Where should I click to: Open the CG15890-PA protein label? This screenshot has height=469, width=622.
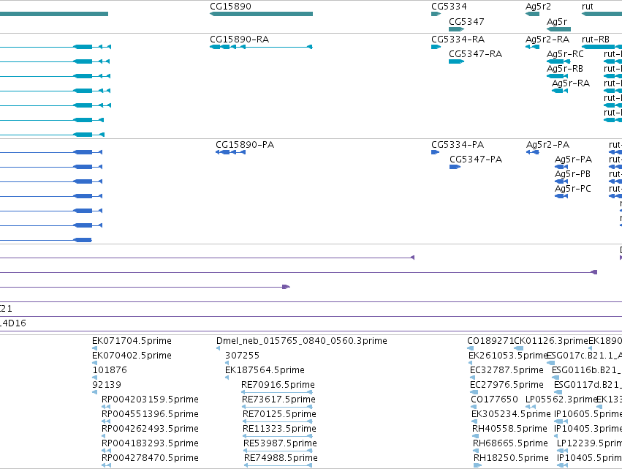[245, 145]
